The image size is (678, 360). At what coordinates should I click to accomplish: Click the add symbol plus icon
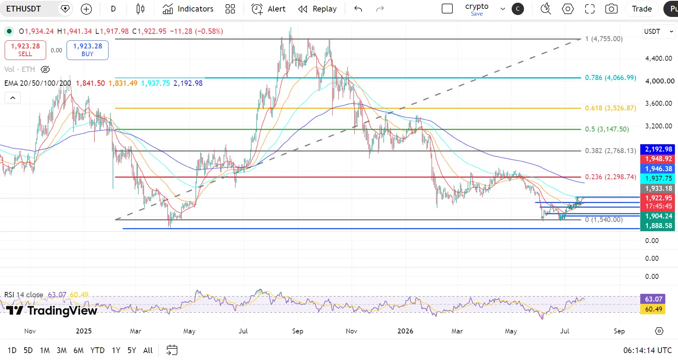[86, 9]
